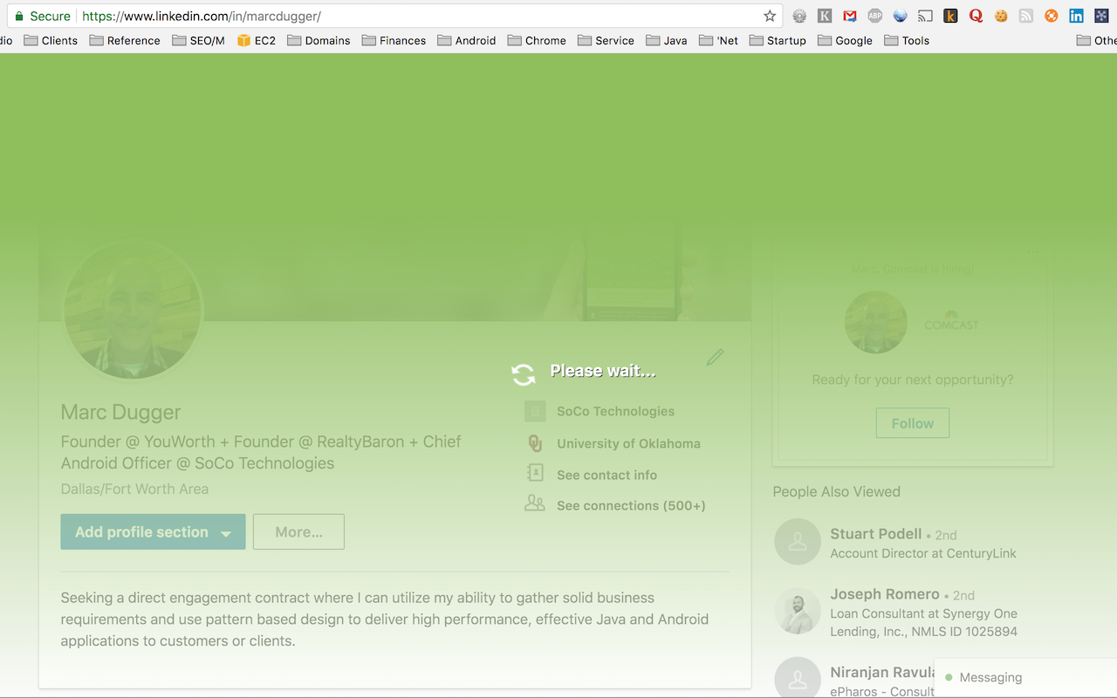The image size is (1117, 698).
Task: Click See contact info
Action: coord(607,475)
